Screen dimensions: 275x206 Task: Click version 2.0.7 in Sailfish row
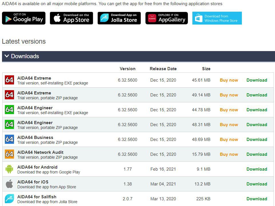[x=127, y=199]
